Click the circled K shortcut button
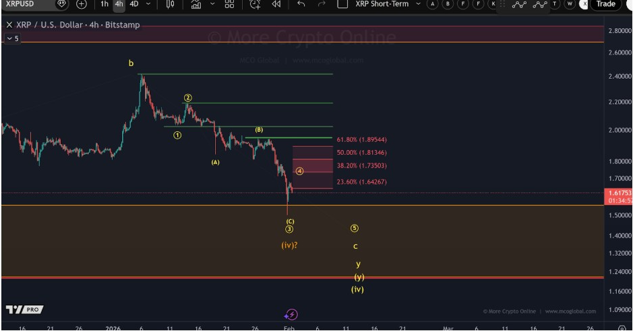The height and width of the screenshot is (331, 633). point(493,4)
